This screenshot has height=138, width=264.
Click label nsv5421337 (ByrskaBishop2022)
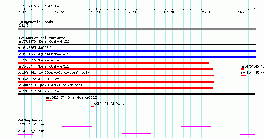click(44, 54)
